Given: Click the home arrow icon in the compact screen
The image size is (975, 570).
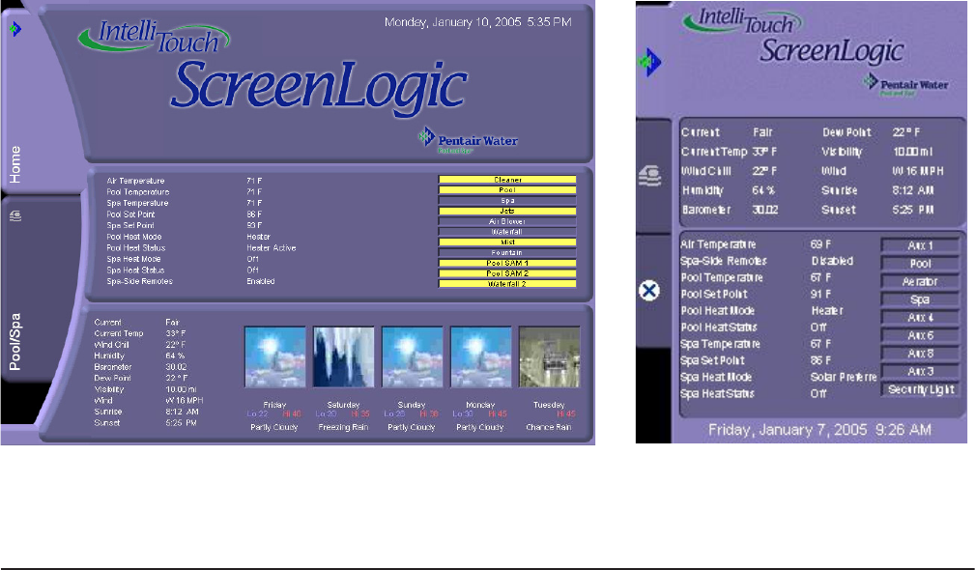Looking at the screenshot, I should click(649, 62).
